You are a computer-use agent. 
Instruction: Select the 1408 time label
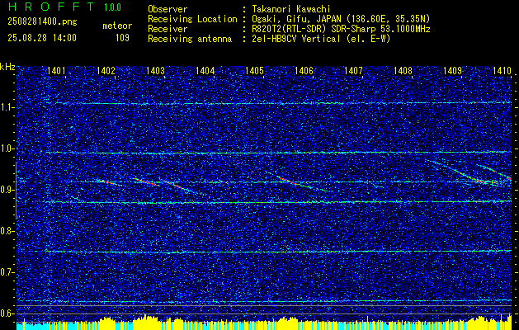[403, 70]
